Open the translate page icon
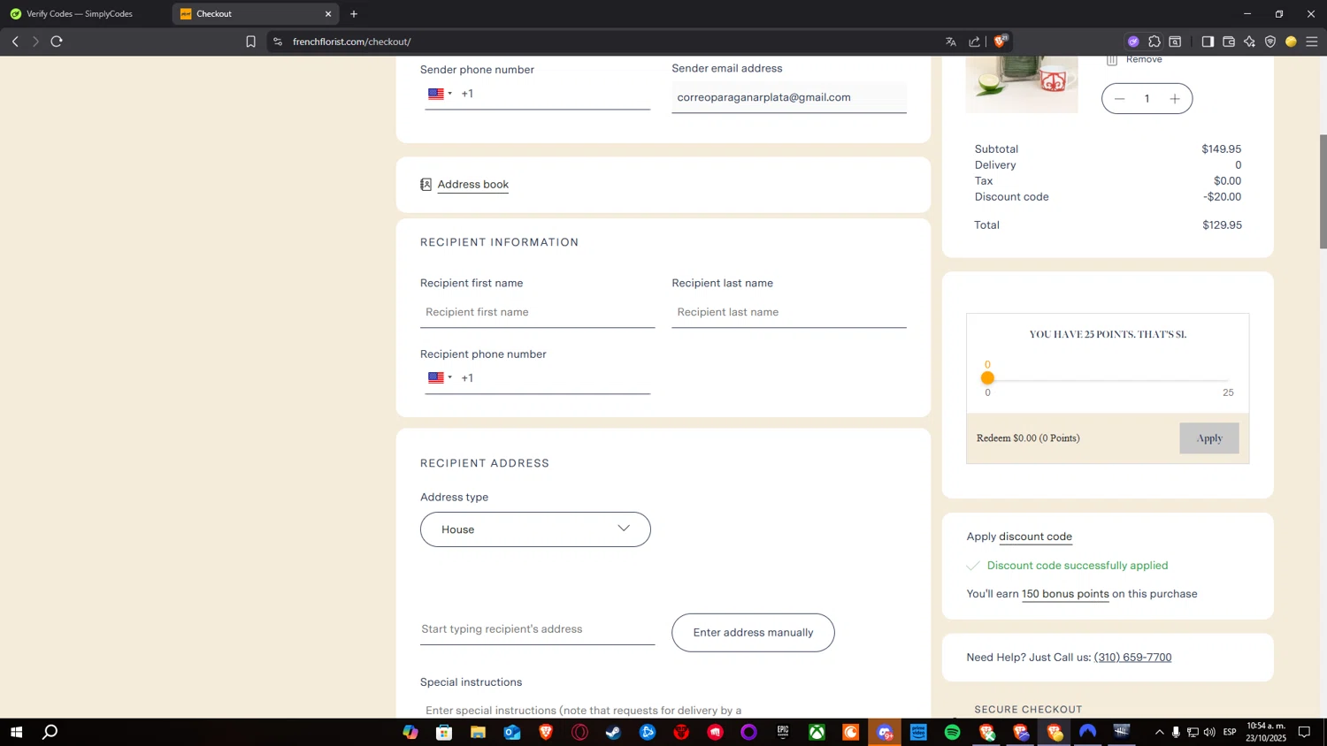Image resolution: width=1327 pixels, height=746 pixels. click(x=951, y=42)
